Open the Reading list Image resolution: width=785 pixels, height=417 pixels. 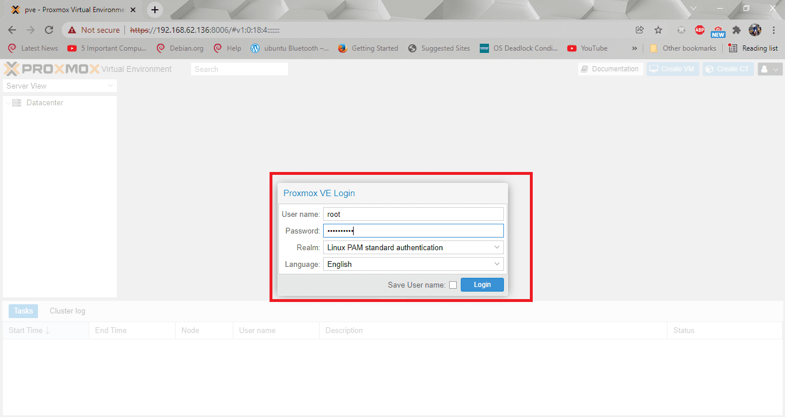coord(753,48)
